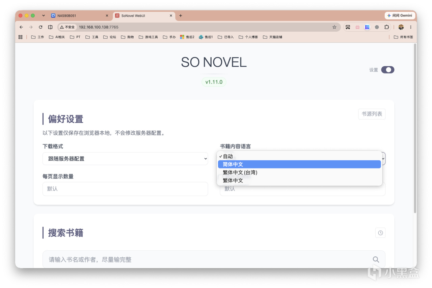Select 自动 language option
This screenshot has height=288, width=432.
pyautogui.click(x=299, y=156)
